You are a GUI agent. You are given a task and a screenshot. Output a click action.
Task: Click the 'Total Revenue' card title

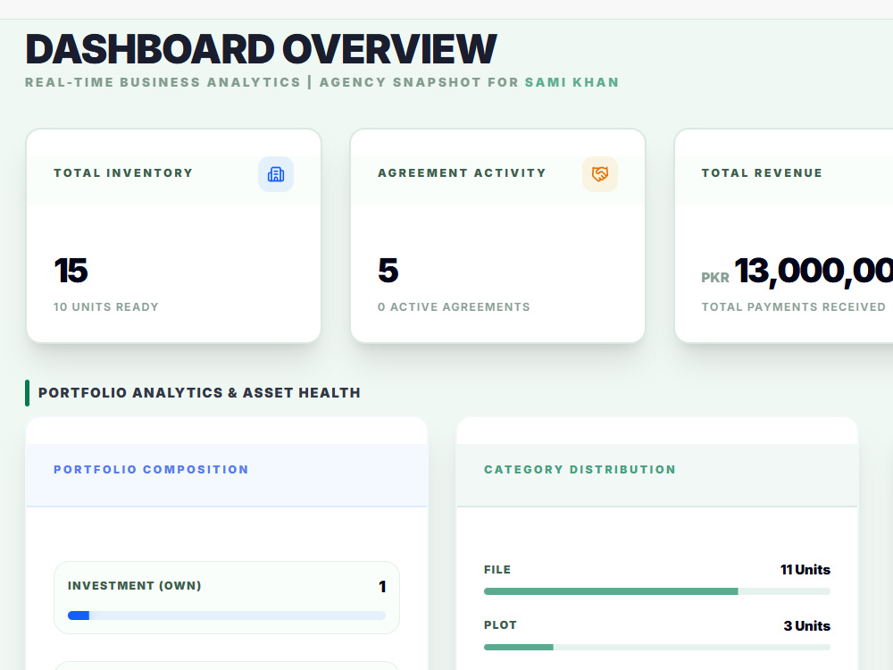[762, 172]
